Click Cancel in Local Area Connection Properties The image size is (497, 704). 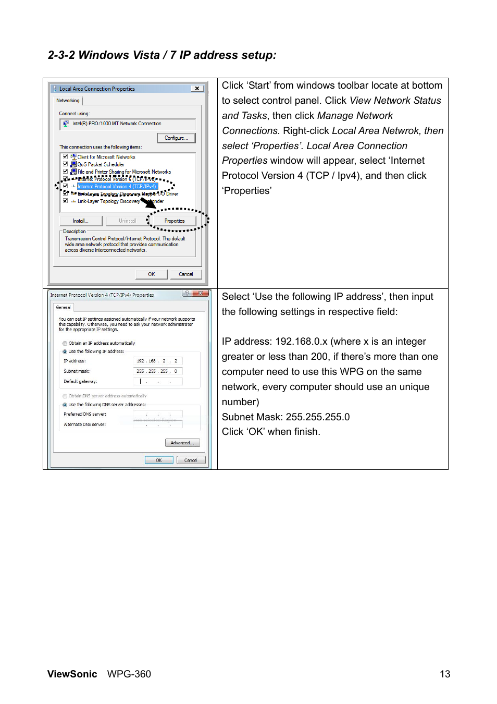click(x=186, y=274)
